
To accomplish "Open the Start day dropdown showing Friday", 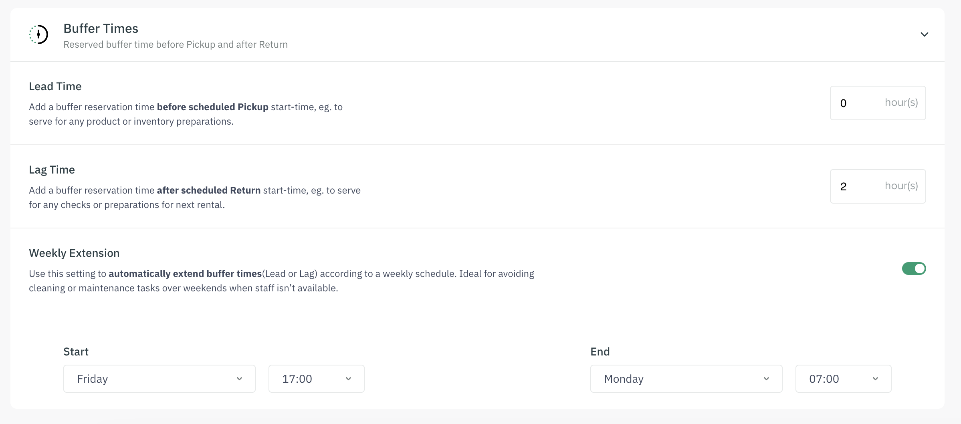I will (159, 379).
